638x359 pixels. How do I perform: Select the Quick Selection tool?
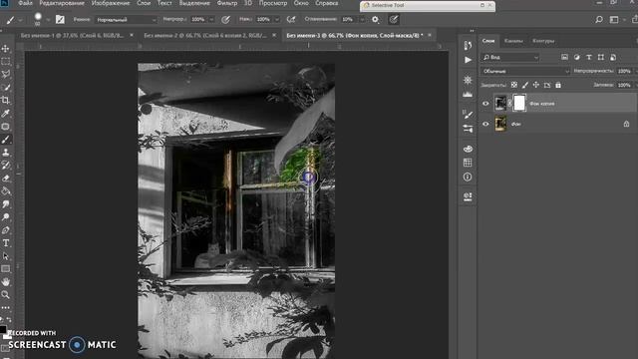coord(6,87)
